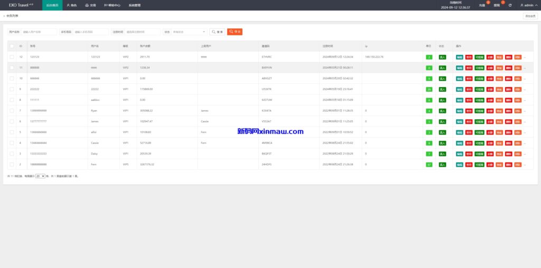
Task: Click the red 禁用 button for user James
Action: click(x=469, y=122)
